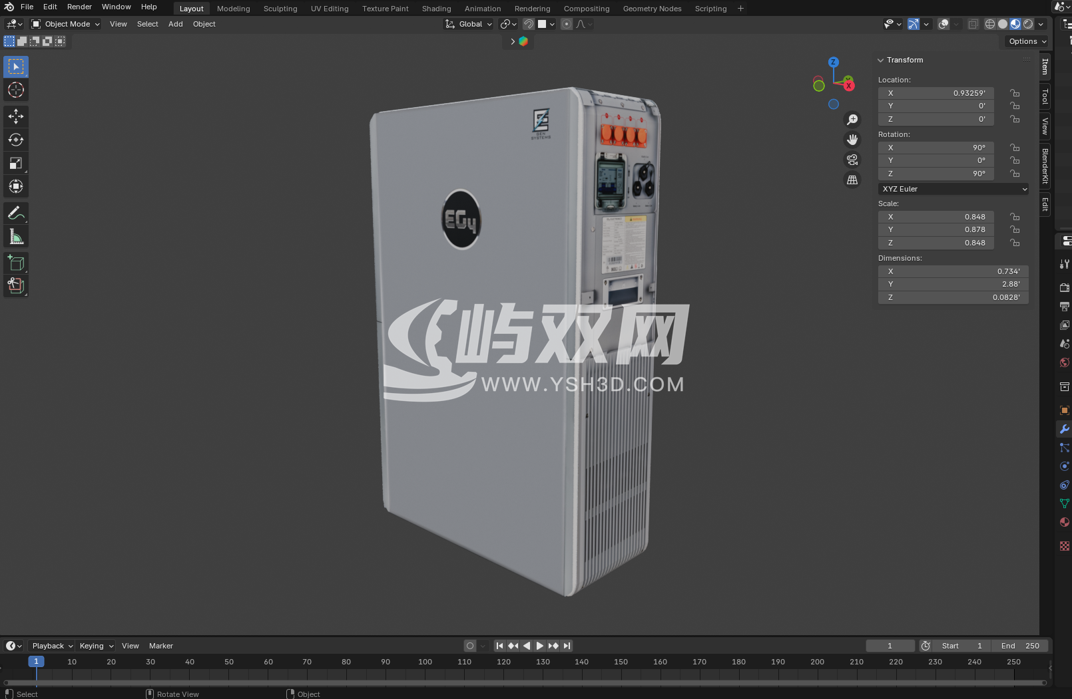Open the Material properties tab icon

pyautogui.click(x=1064, y=522)
